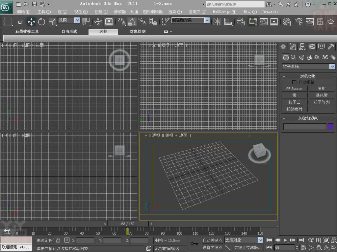Select the Shapes category icon

tap(294, 57)
